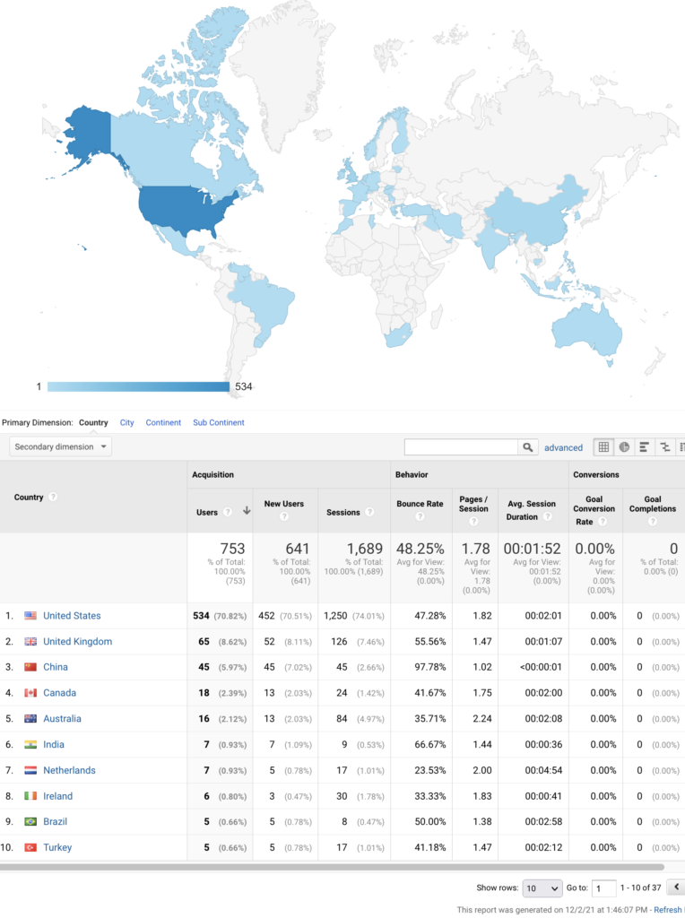Click the Brazil flag icon
This screenshot has height=918, width=685.
(30, 822)
